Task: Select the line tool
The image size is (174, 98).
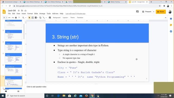Action: pyautogui.click(x=44, y=18)
